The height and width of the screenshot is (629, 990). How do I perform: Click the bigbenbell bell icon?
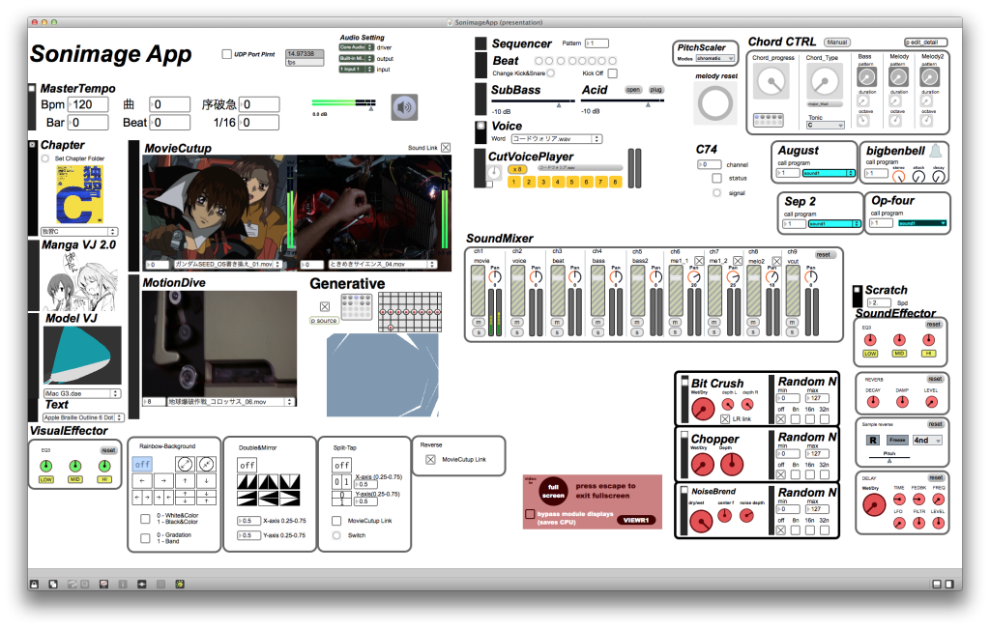tap(938, 152)
